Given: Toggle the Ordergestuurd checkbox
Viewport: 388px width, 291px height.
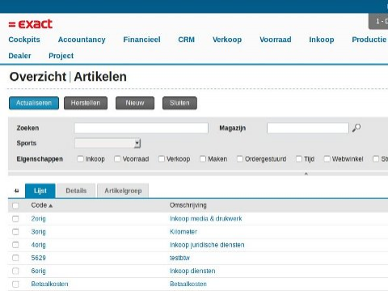Looking at the screenshot, I should [x=240, y=158].
